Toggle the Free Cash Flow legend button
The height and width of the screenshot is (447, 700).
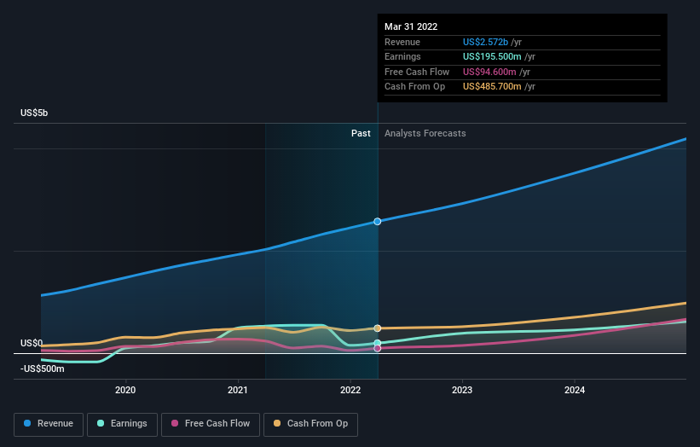click(211, 424)
